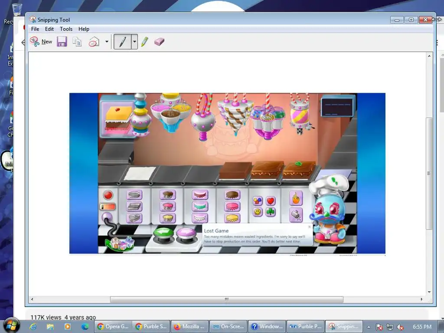This screenshot has height=333, width=444.
Task: Click scroll down arrow of snip pane
Action: tap(429, 292)
